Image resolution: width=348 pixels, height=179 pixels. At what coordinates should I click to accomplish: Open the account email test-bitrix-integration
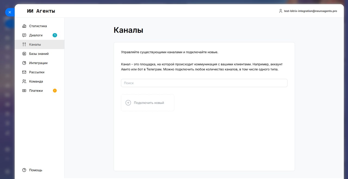(x=310, y=11)
